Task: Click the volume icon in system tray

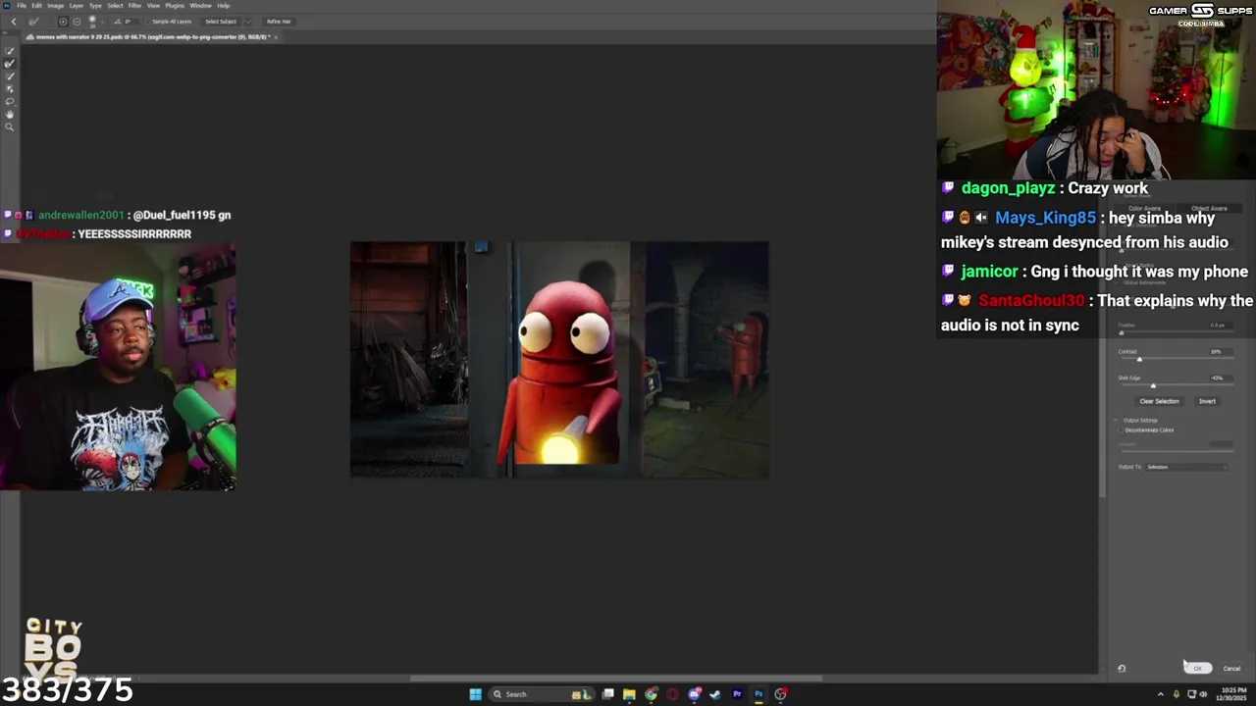Action: click(x=1203, y=694)
